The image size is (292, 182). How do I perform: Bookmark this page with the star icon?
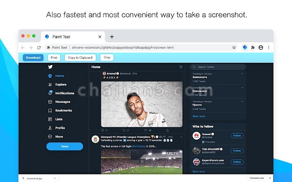click(234, 47)
